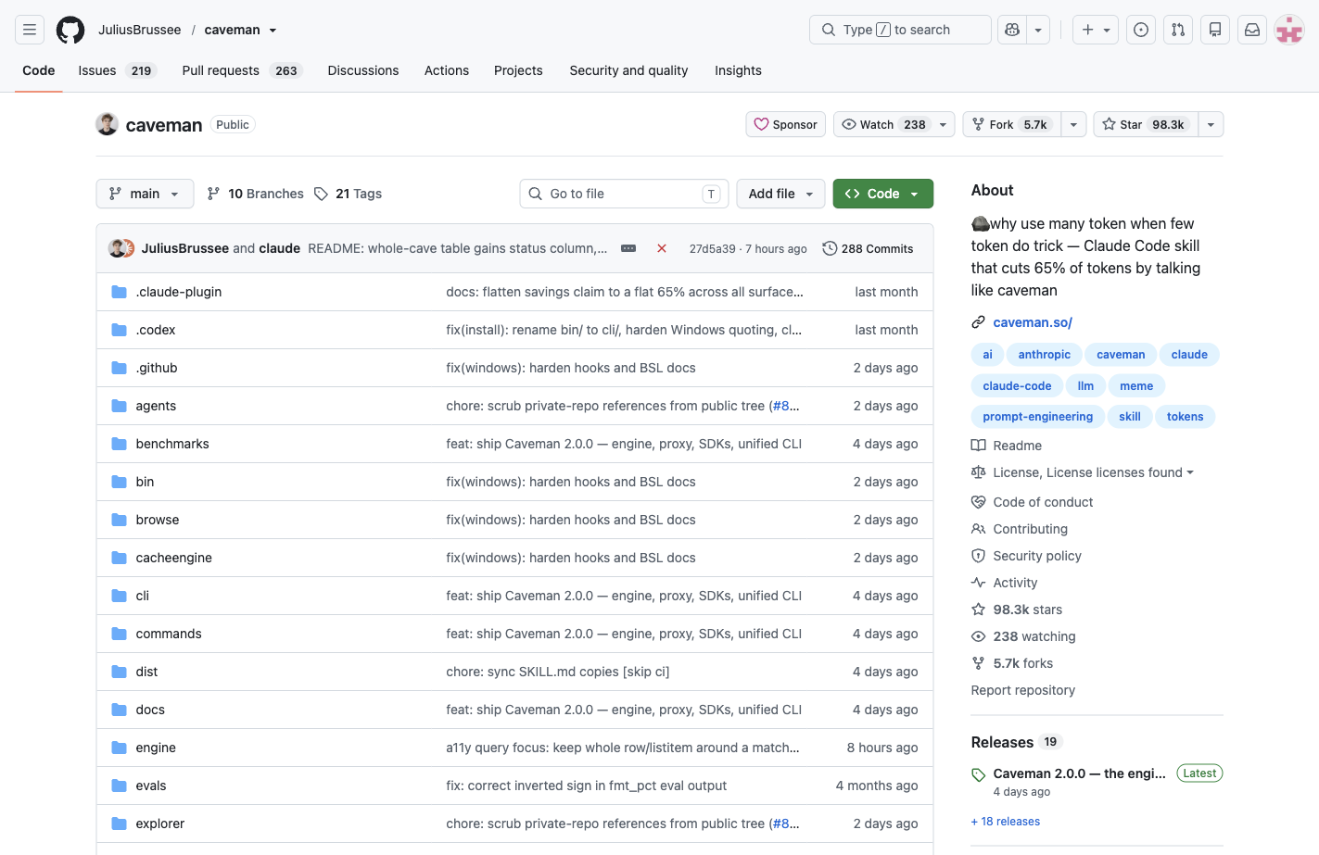Click the watching eye icon in About
Viewport: 1319px width, 855px height.
point(978,636)
